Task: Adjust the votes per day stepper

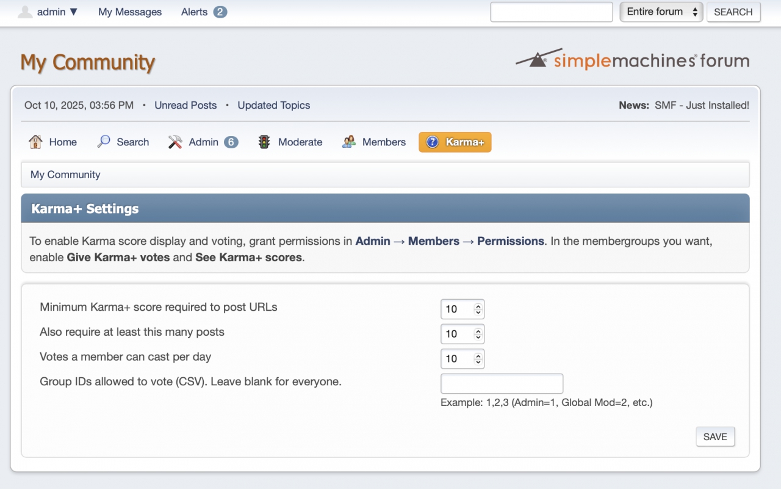Action: 478,359
